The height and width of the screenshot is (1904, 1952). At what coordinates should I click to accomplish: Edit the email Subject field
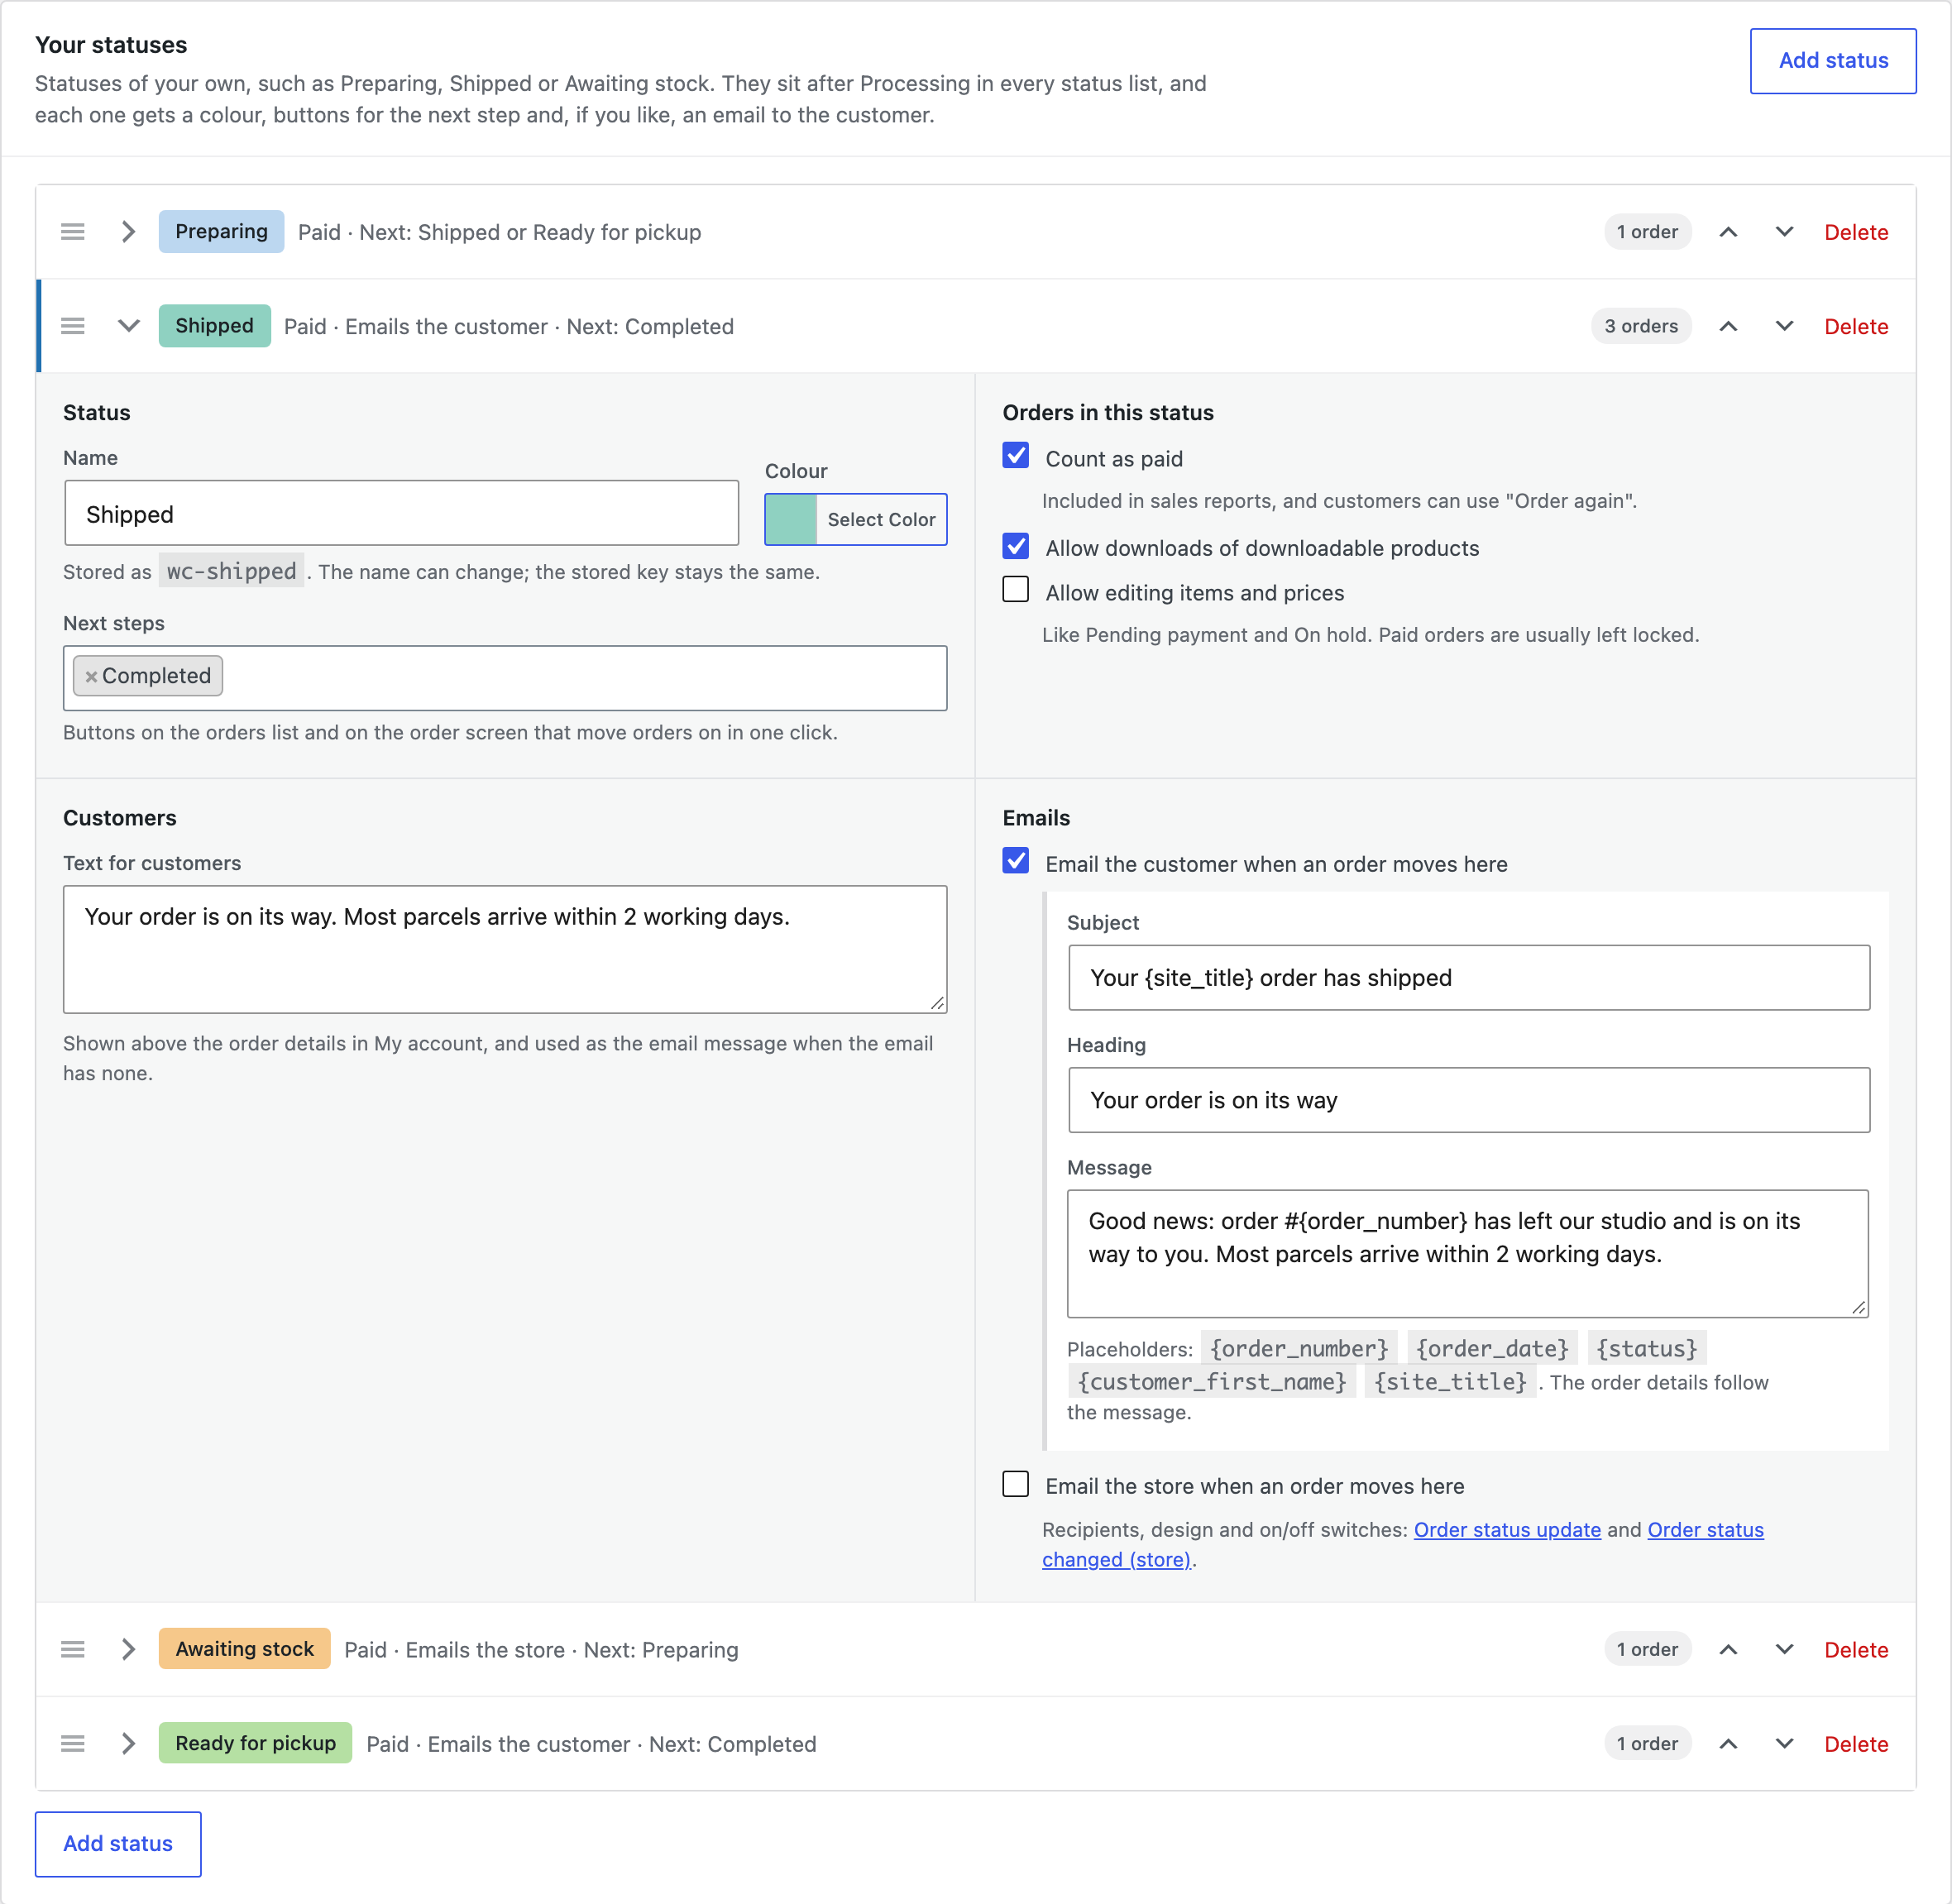[1469, 977]
